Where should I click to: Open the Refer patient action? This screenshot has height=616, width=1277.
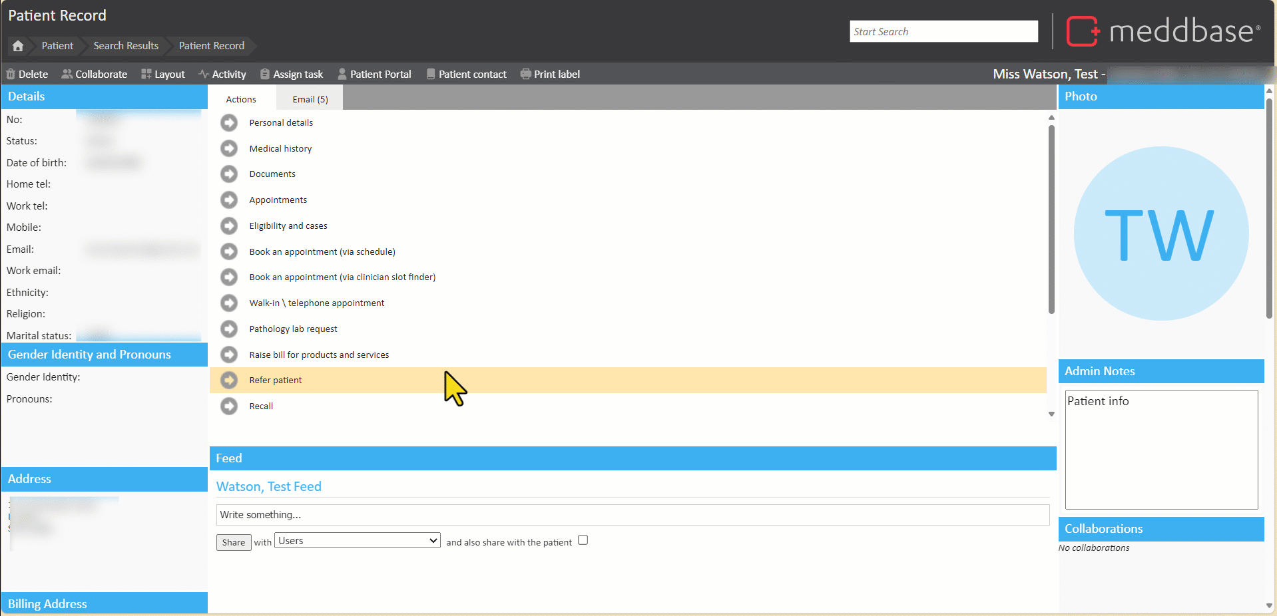tap(276, 381)
